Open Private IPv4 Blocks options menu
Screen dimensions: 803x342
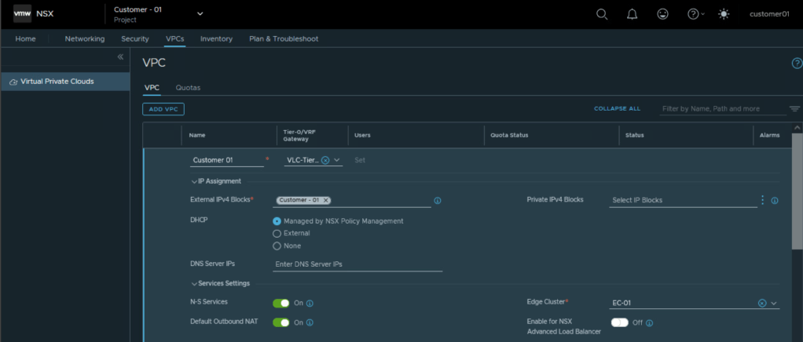762,200
